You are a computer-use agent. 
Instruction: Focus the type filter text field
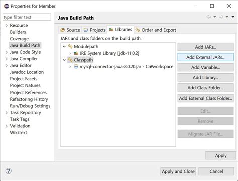27,17
